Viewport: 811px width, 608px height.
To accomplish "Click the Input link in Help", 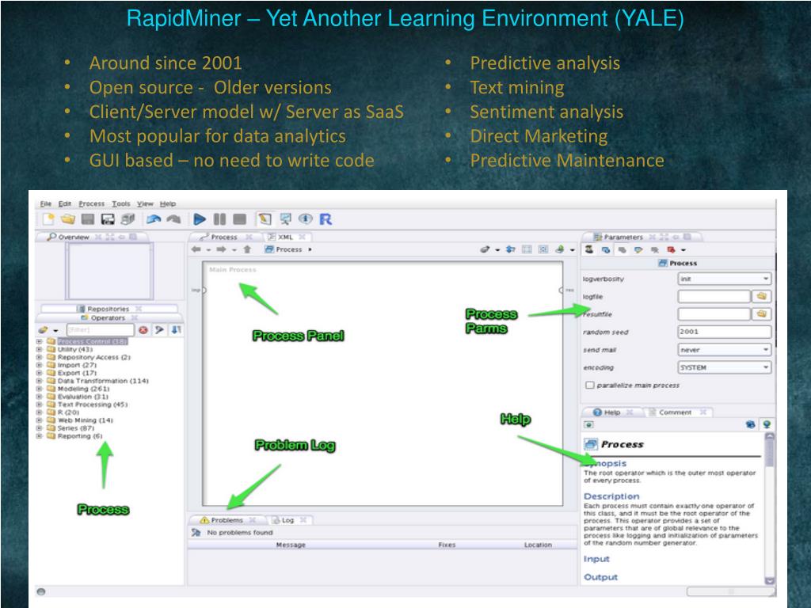I will coord(596,560).
